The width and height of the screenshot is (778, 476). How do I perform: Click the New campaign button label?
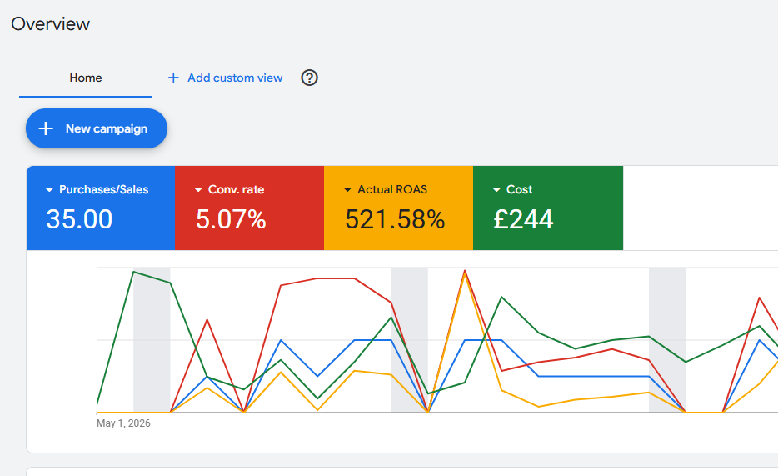(x=107, y=128)
